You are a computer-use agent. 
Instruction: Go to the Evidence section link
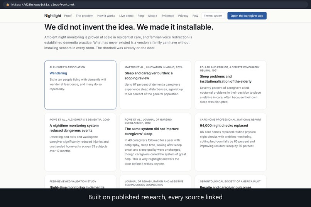[x=167, y=16]
